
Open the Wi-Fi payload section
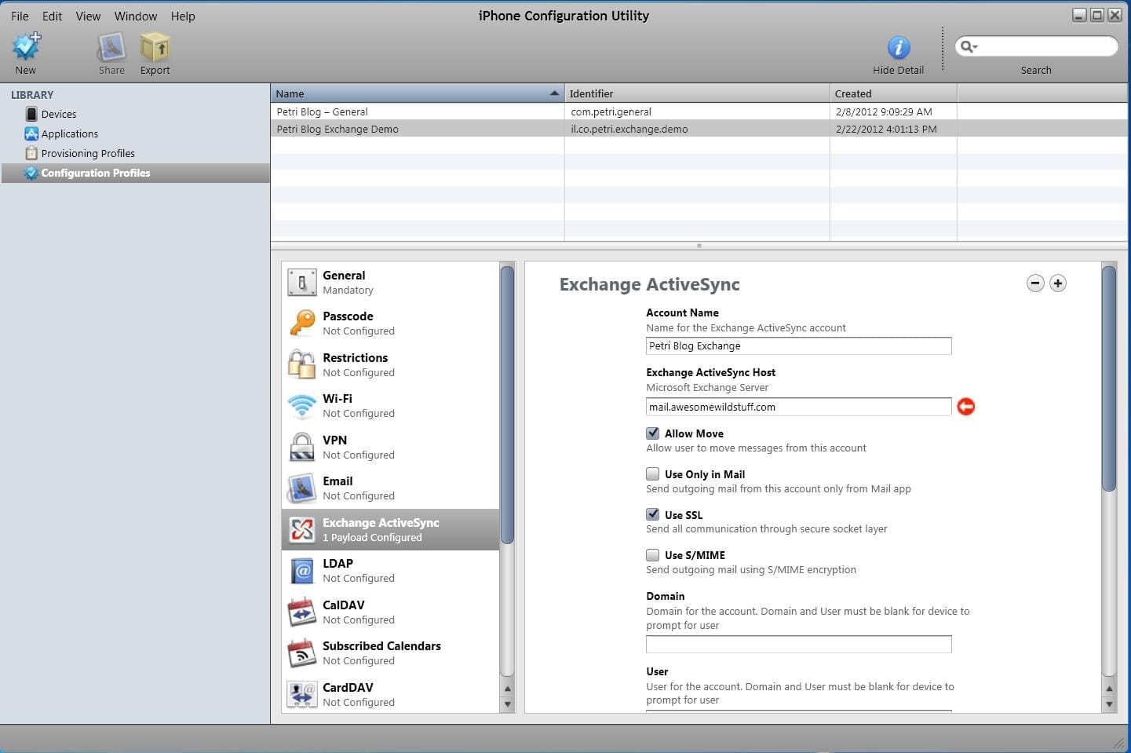pyautogui.click(x=390, y=405)
